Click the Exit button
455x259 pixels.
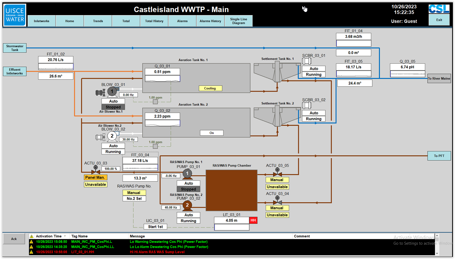click(439, 20)
